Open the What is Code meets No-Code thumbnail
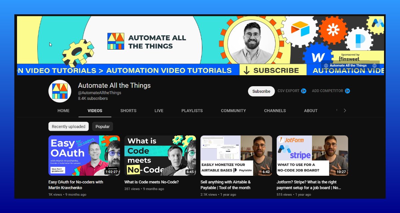 [x=160, y=155]
